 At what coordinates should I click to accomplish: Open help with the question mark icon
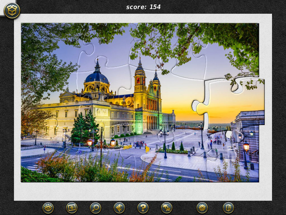(x=143, y=208)
